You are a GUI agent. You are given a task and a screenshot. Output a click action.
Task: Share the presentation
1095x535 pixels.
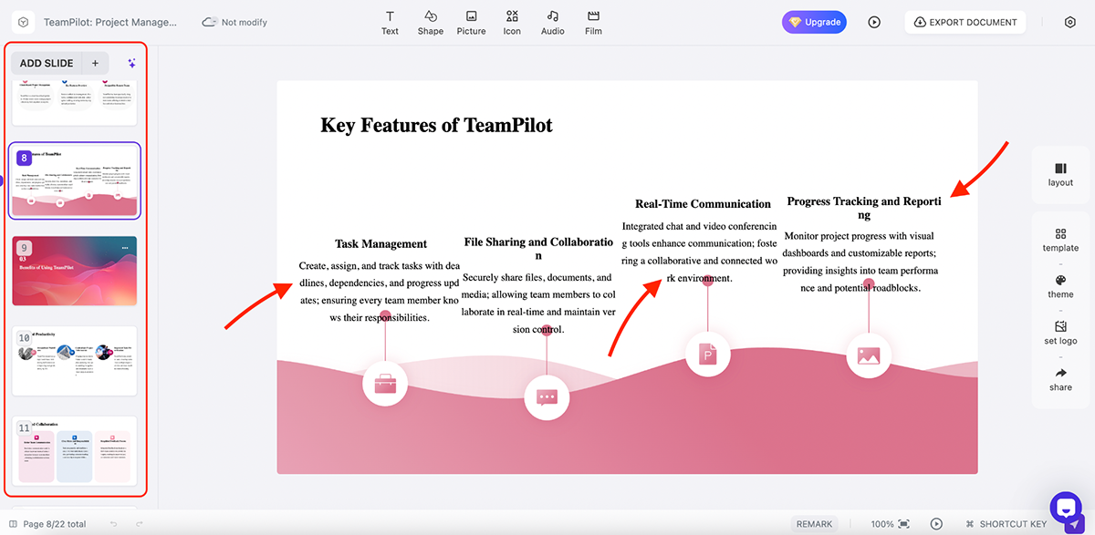click(x=1059, y=379)
